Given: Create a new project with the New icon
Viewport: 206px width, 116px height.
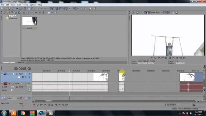Looking at the screenshot, I should coord(2,9).
